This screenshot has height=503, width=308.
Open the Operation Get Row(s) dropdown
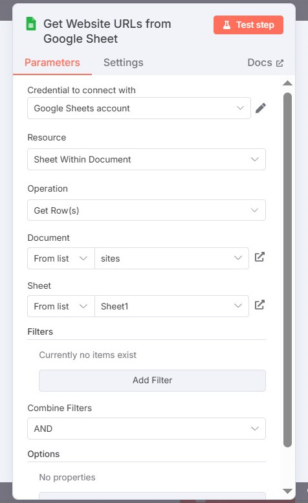tap(146, 210)
